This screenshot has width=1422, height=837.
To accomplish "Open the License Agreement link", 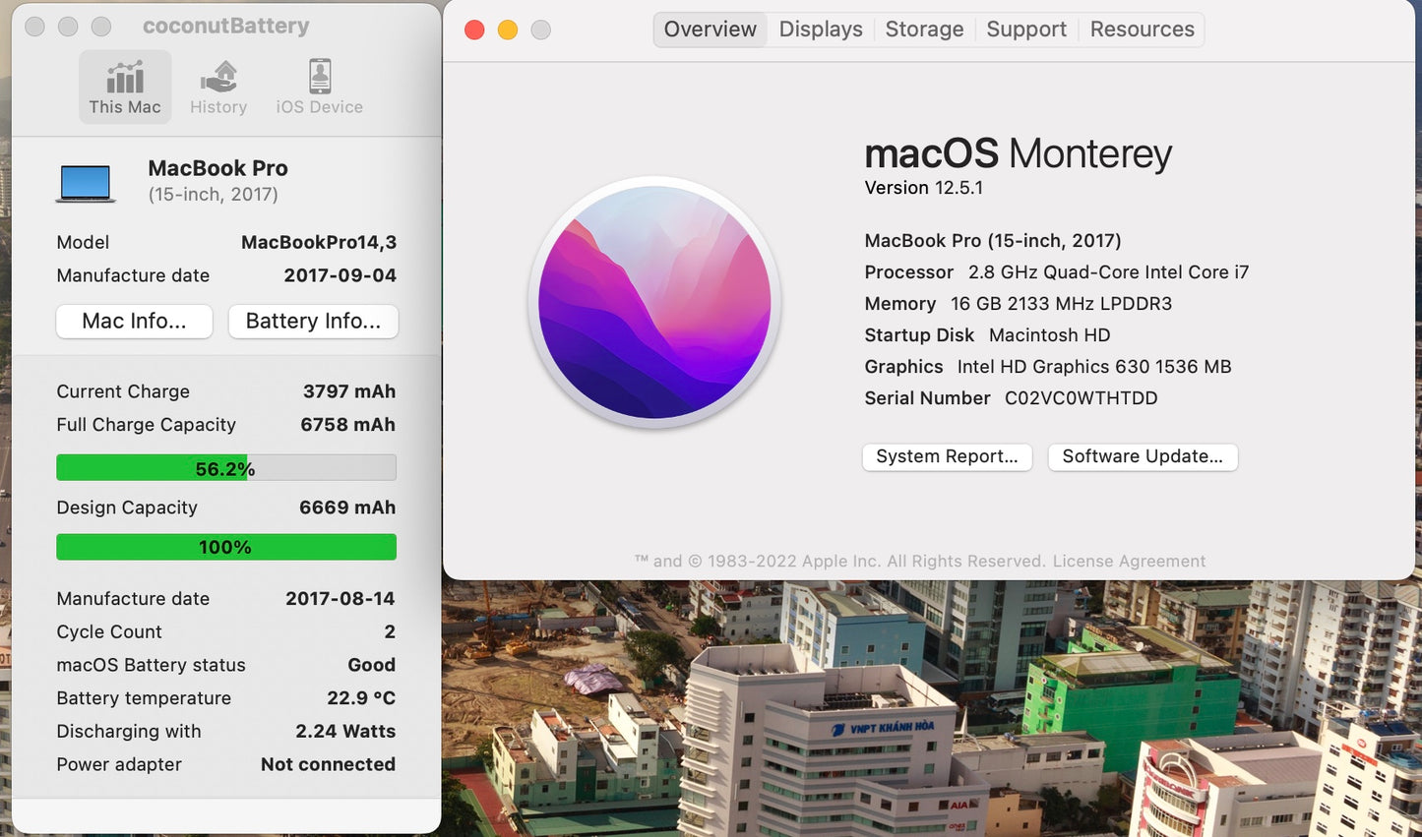I will [1129, 562].
